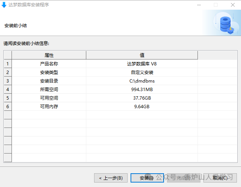
Task: Close the 达梦数据库安装程序 window
Action: pyautogui.click(x=233, y=5)
